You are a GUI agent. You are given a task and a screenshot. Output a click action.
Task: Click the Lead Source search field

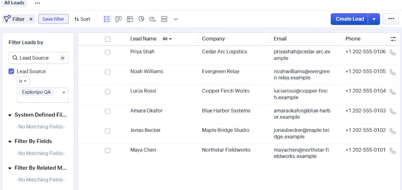[x=38, y=58]
